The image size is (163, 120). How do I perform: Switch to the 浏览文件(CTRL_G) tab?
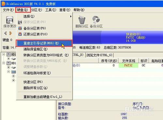(99, 55)
